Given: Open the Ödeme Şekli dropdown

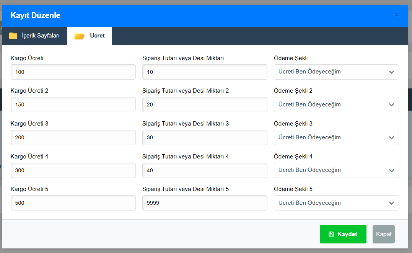Looking at the screenshot, I should click(336, 72).
